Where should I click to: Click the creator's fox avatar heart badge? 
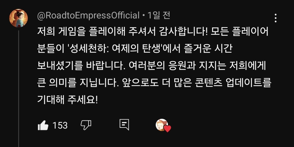pyautogui.click(x=163, y=125)
